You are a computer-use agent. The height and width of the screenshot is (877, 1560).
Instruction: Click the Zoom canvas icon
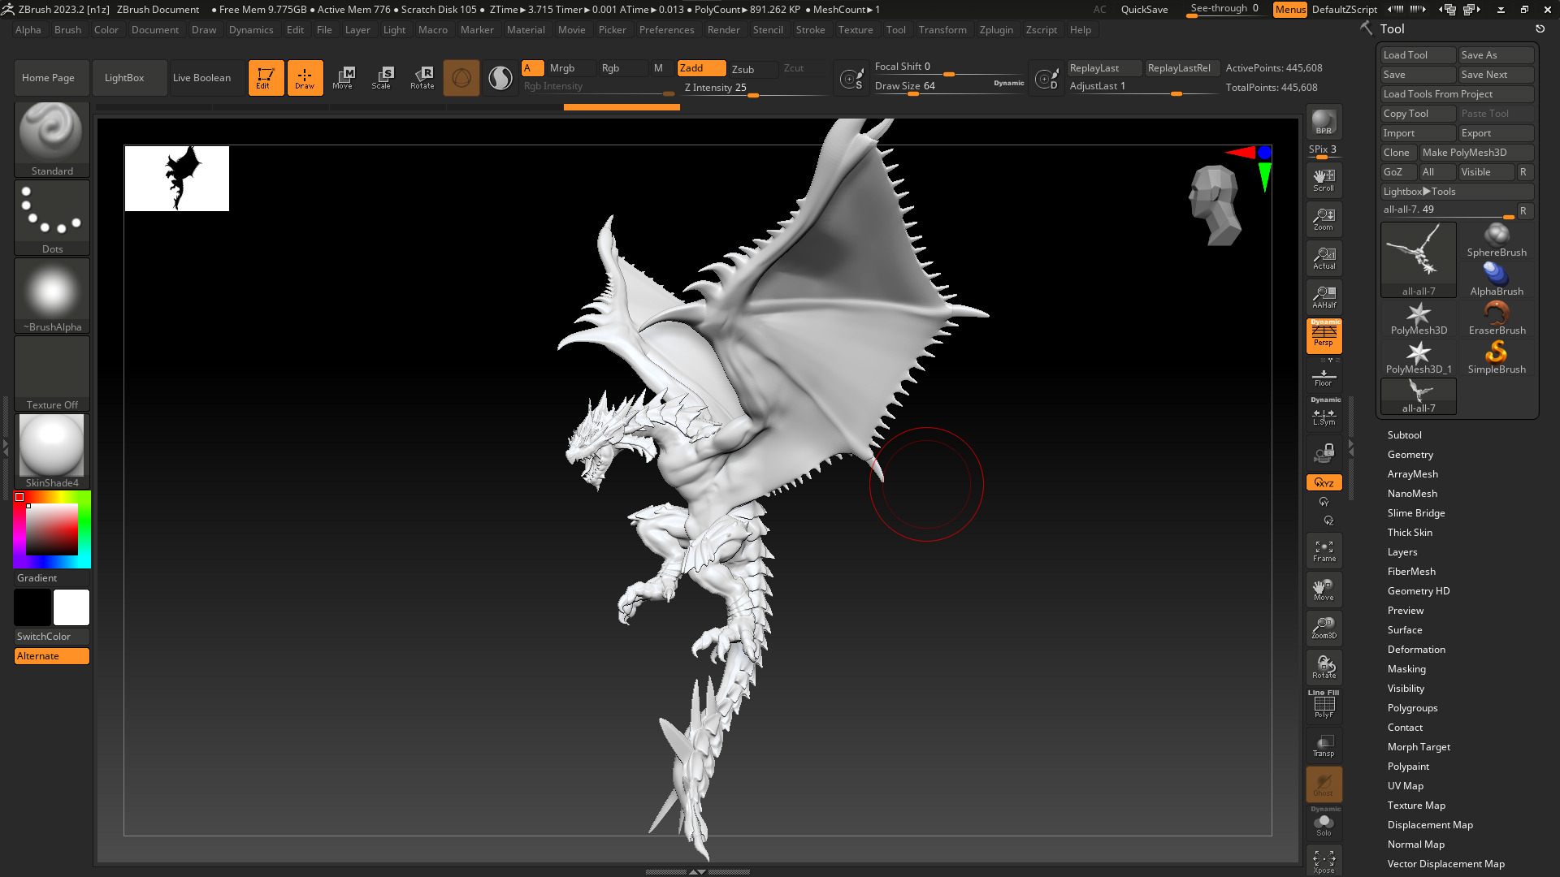tap(1324, 219)
